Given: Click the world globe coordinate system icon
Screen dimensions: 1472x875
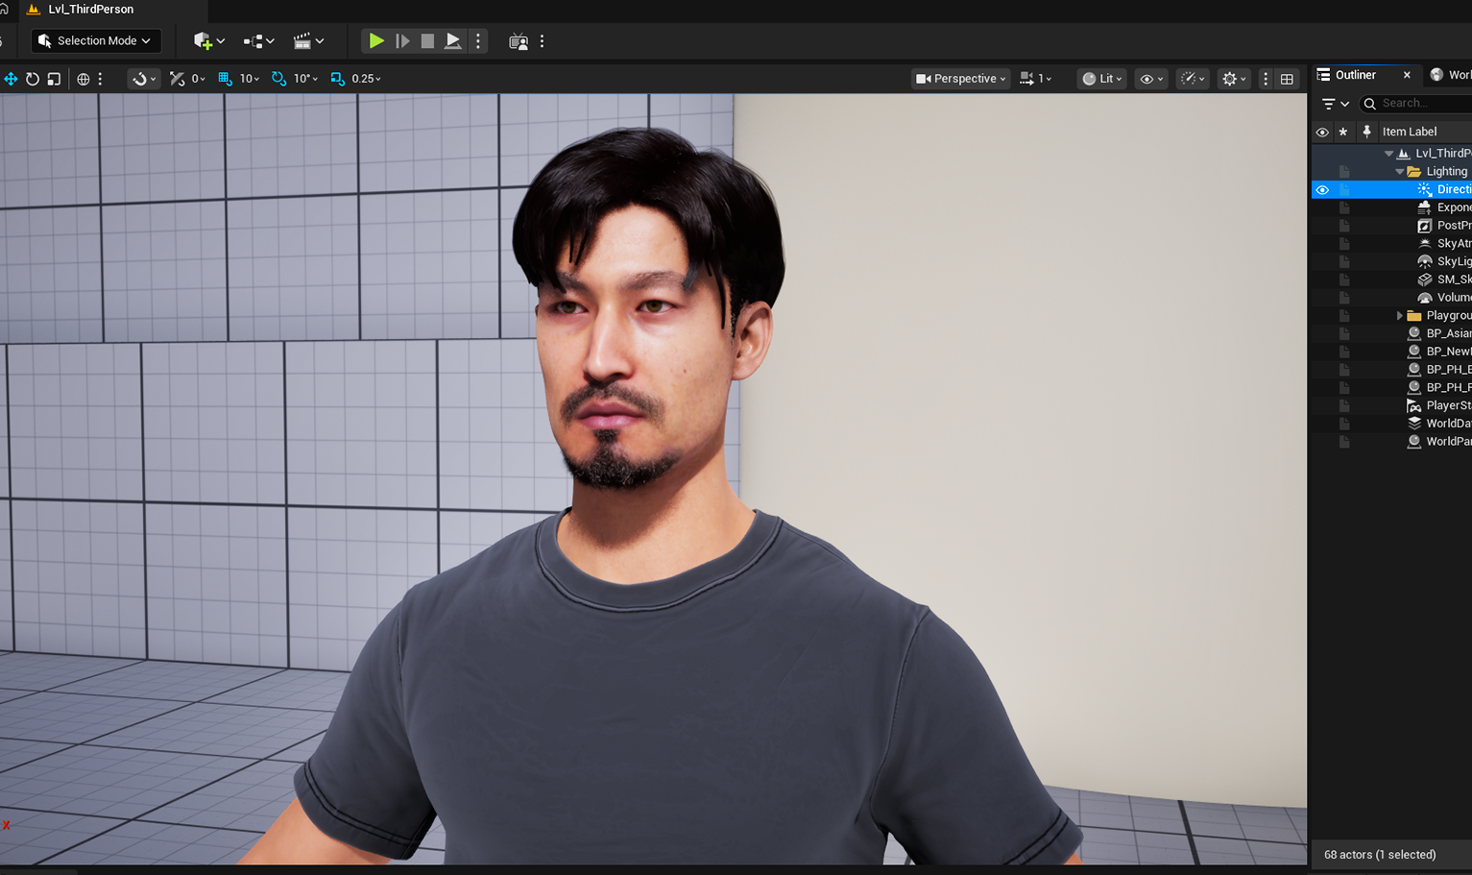Looking at the screenshot, I should (x=83, y=79).
